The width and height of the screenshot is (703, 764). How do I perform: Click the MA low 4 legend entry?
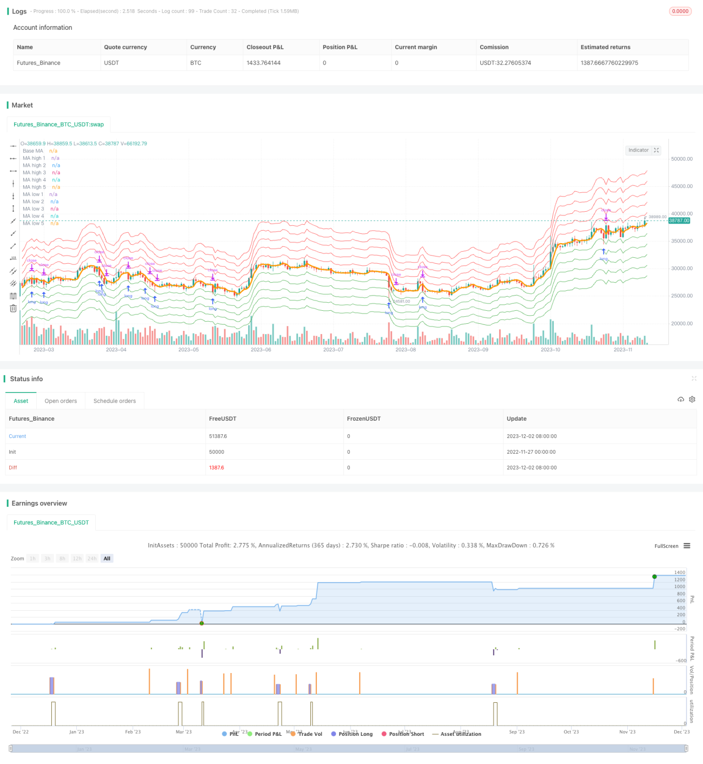[40, 216]
